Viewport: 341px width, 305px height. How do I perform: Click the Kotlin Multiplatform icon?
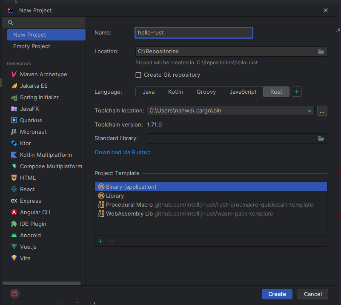click(x=14, y=155)
